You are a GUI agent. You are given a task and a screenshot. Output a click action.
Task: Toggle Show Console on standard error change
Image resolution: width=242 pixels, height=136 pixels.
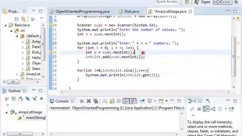pyautogui.click(x=133, y=101)
